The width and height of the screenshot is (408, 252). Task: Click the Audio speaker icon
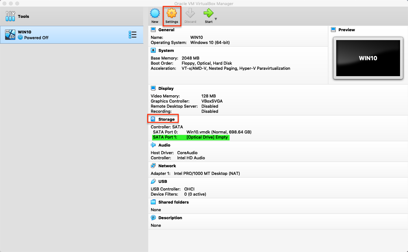[x=153, y=145]
